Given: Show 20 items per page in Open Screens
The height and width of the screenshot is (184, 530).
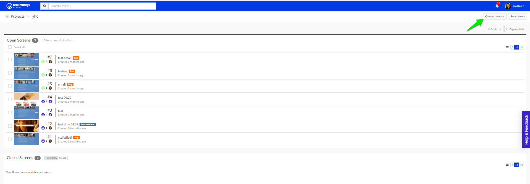Looking at the screenshot, I should click(521, 47).
